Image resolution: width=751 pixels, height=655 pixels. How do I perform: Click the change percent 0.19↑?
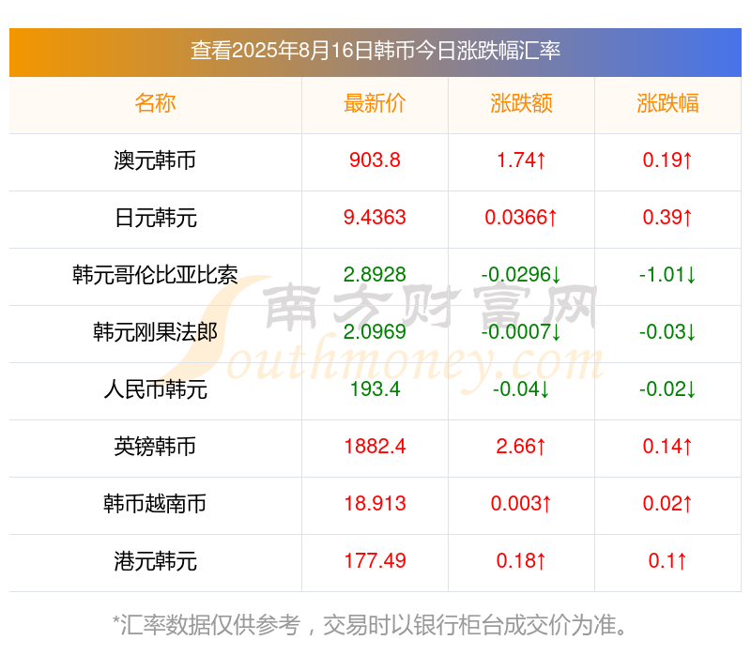(x=667, y=160)
